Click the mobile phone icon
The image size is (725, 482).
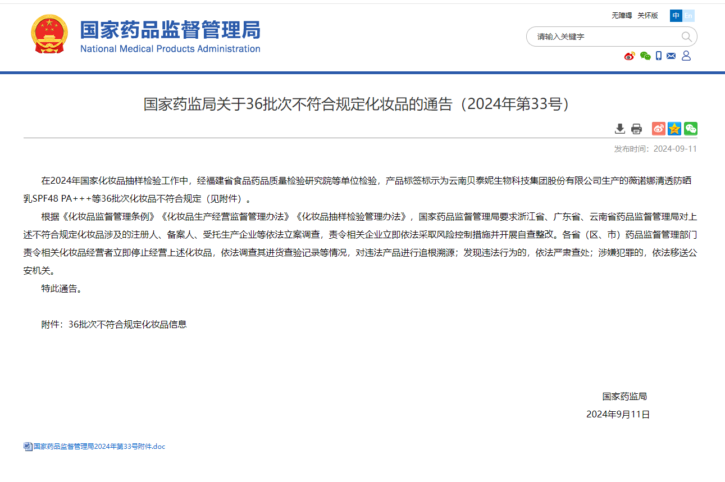[x=659, y=56]
